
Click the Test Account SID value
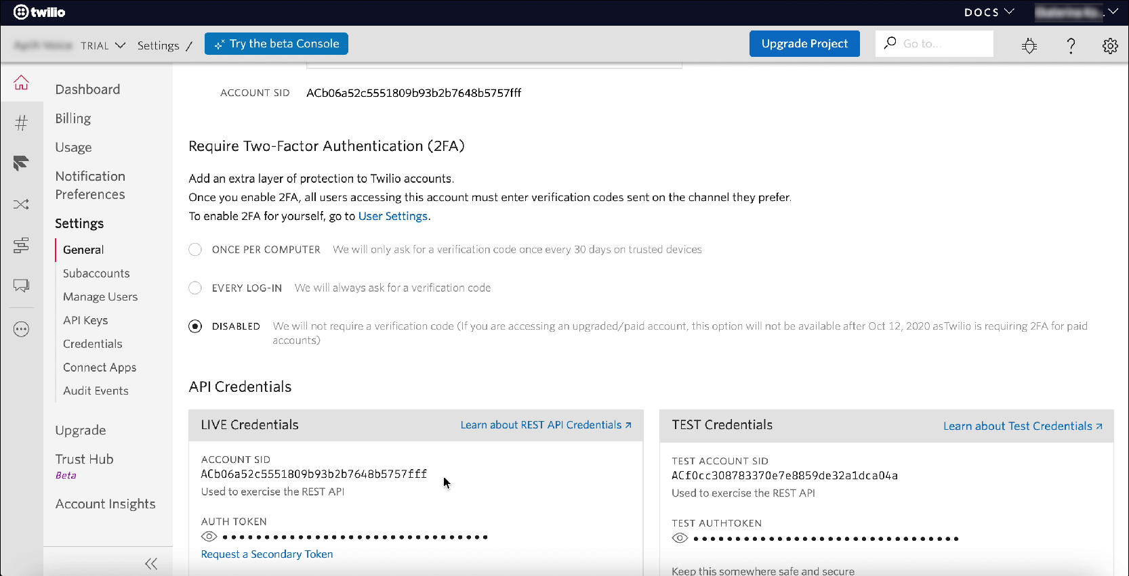pyautogui.click(x=785, y=476)
